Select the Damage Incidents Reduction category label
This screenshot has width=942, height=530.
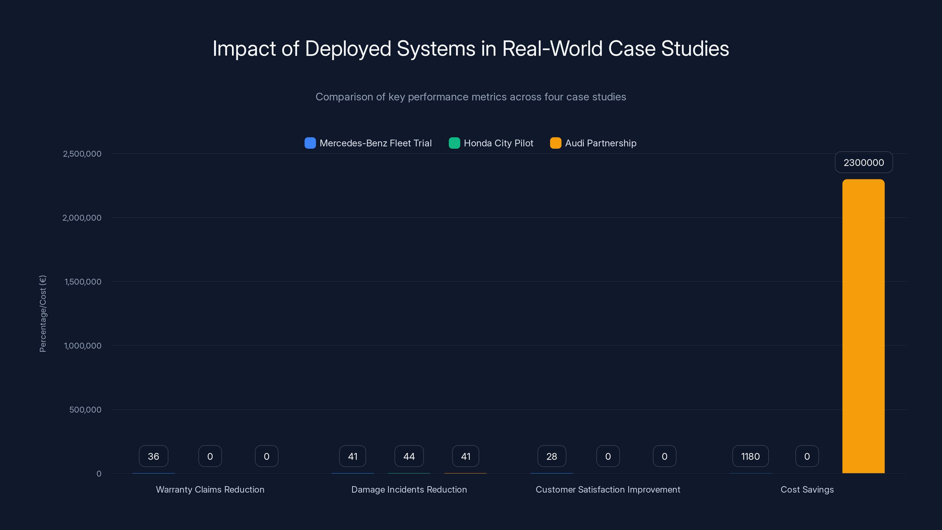(409, 489)
